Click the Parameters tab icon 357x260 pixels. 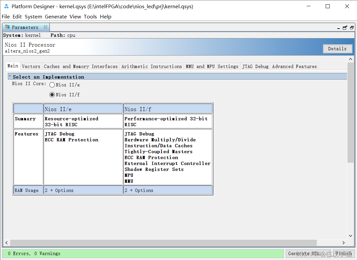point(7,27)
